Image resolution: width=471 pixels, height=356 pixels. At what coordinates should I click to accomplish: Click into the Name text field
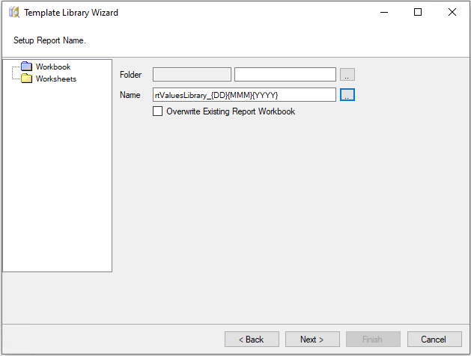pyautogui.click(x=244, y=95)
